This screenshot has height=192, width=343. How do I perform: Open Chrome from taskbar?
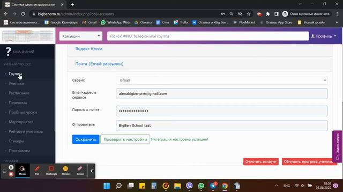point(225,186)
